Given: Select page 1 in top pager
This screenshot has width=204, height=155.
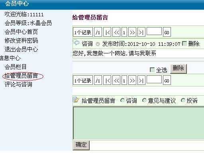Looking at the screenshot, I should click(124, 32).
